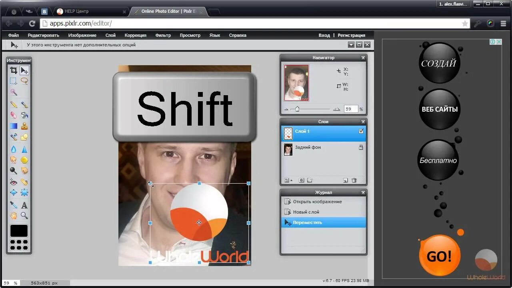Select the Sharpen cone tool
The width and height of the screenshot is (512, 288).
tap(24, 149)
